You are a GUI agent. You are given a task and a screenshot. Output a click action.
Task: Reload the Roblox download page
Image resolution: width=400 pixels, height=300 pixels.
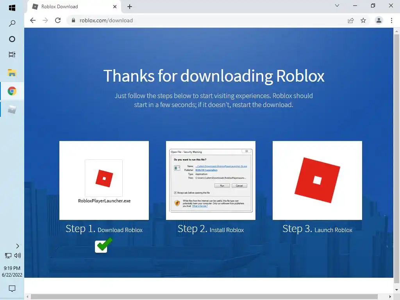[58, 20]
